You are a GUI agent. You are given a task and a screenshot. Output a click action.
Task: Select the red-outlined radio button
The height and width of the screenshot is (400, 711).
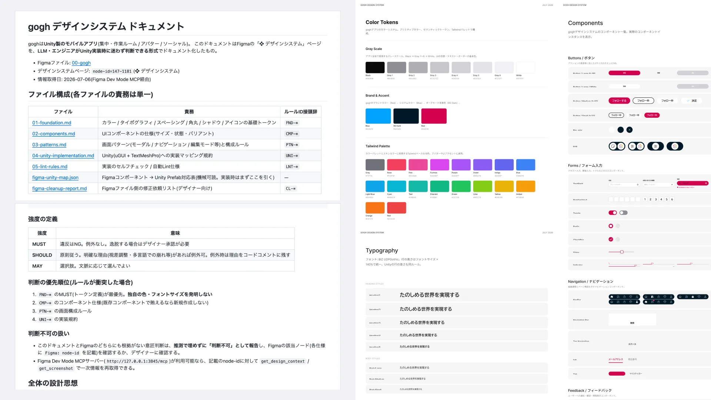pyautogui.click(x=611, y=226)
